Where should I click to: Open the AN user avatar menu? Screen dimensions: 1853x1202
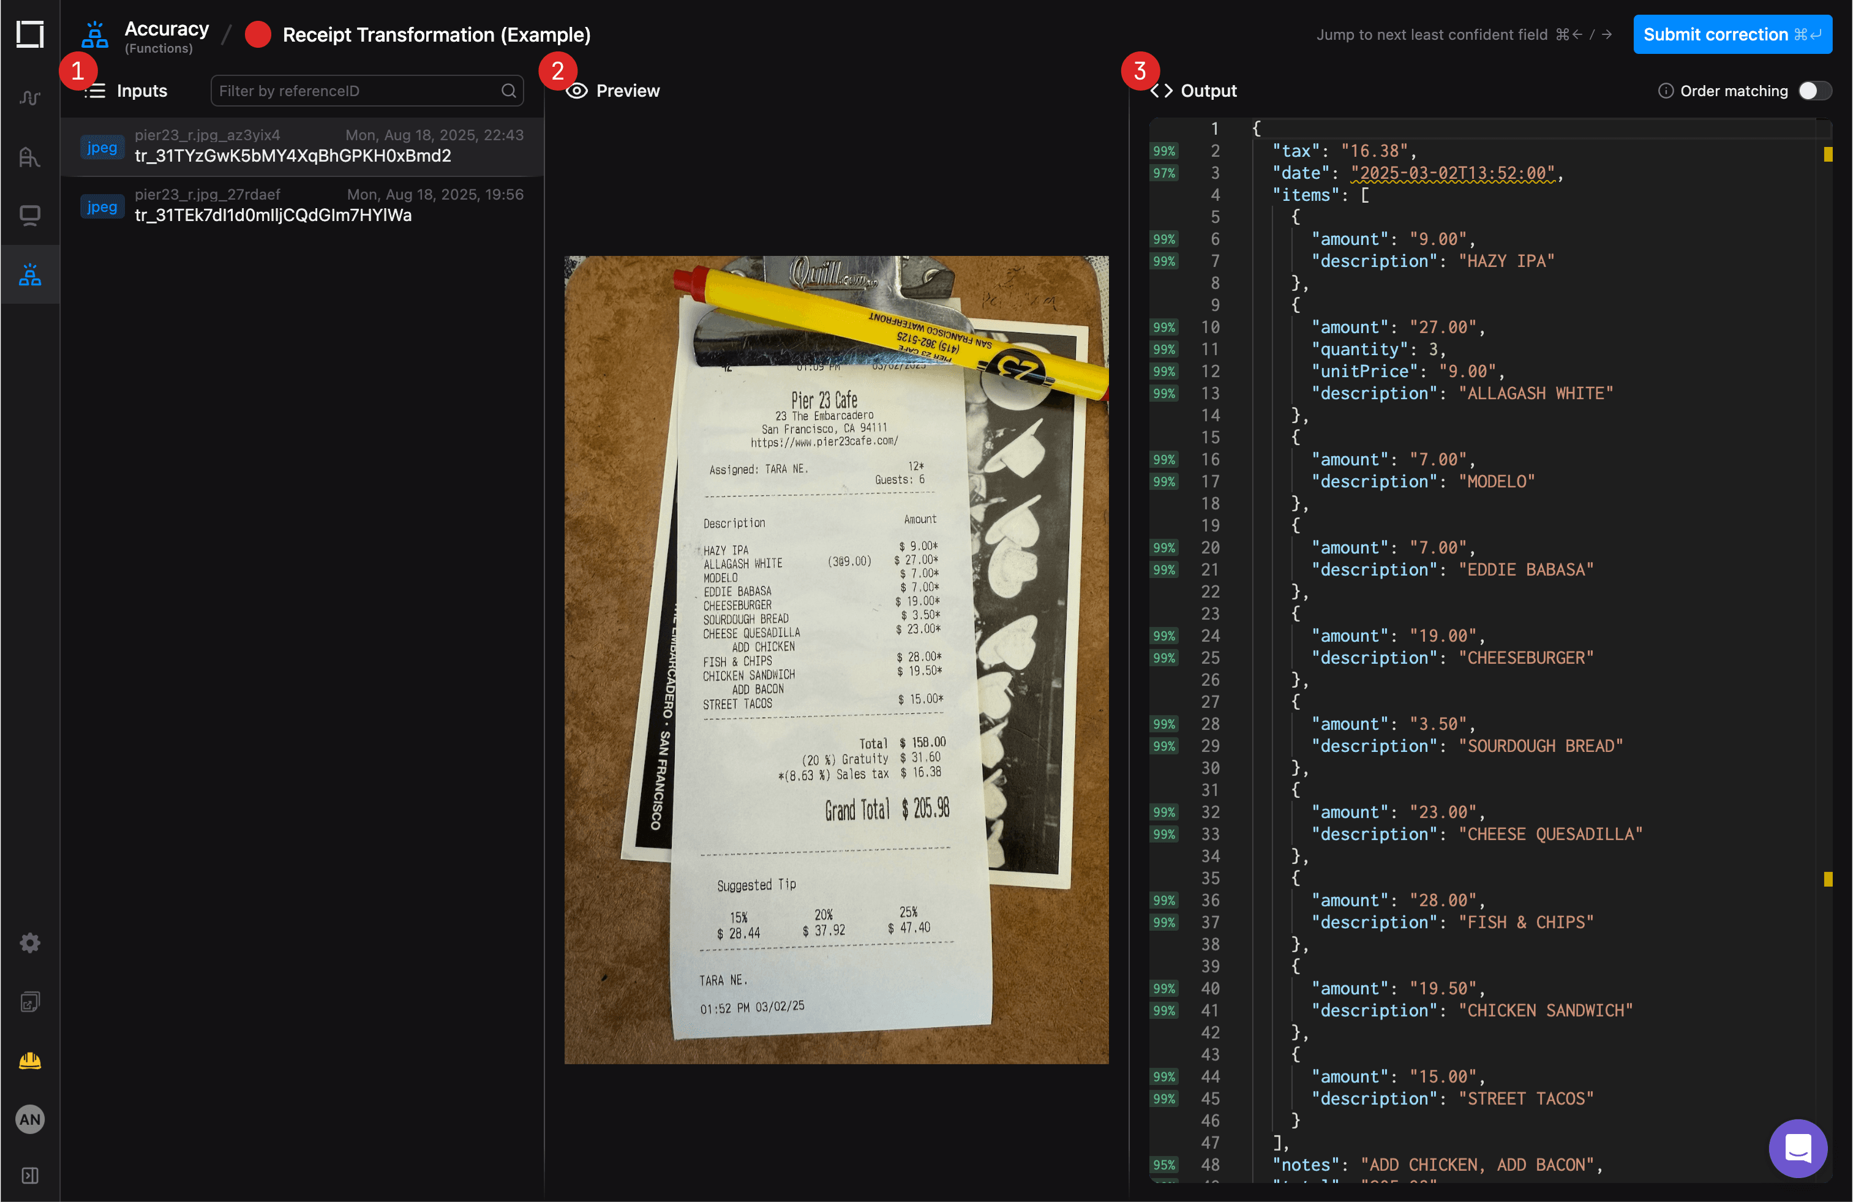29,1119
